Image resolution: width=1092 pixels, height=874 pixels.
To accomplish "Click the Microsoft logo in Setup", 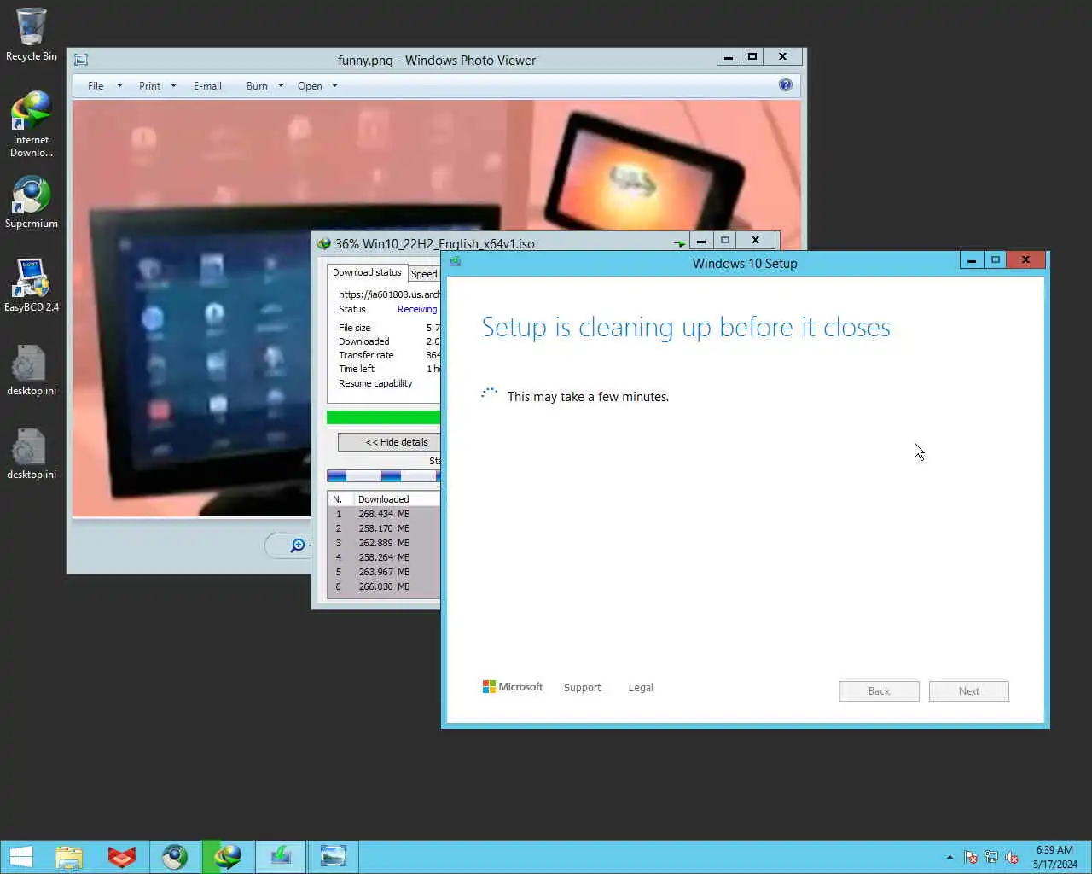I will tap(513, 687).
